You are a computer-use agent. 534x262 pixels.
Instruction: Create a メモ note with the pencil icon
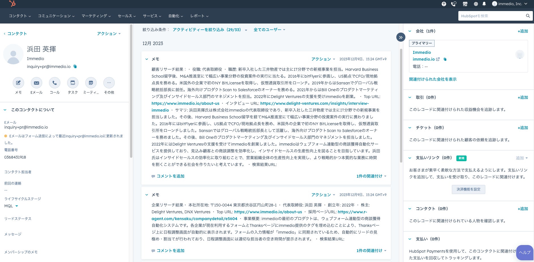point(18,83)
